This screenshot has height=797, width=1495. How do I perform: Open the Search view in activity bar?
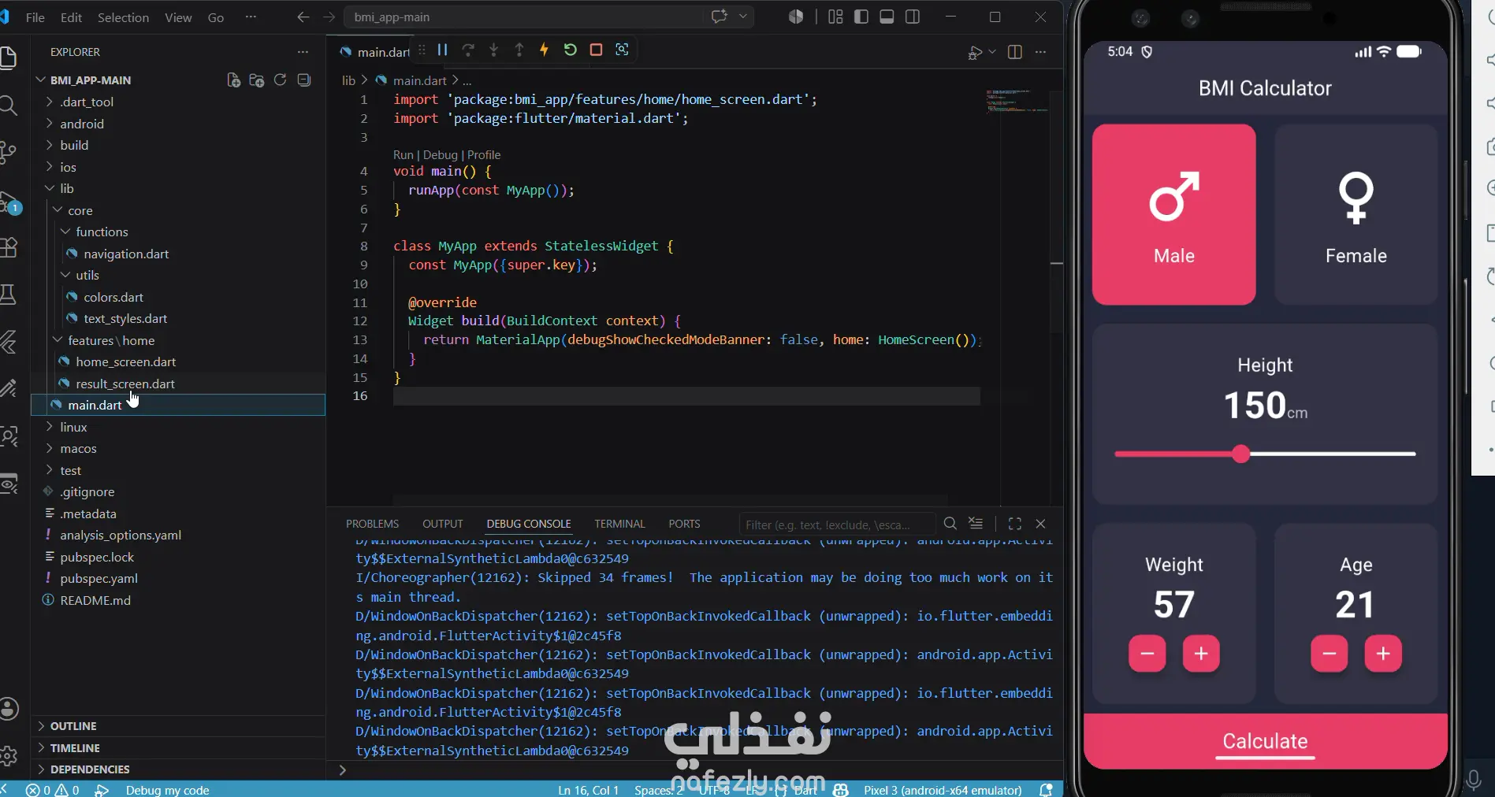click(x=9, y=105)
